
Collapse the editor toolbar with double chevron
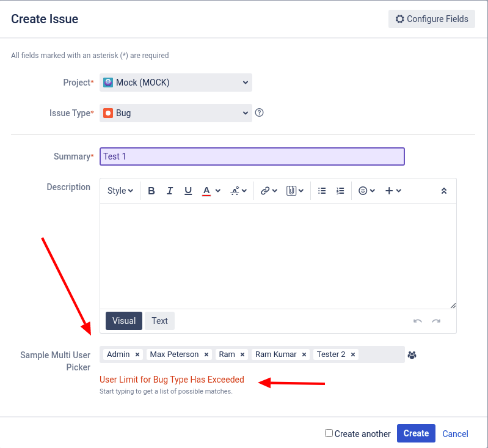[x=444, y=191]
